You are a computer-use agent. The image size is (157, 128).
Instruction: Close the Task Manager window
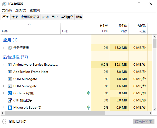point(151,4)
